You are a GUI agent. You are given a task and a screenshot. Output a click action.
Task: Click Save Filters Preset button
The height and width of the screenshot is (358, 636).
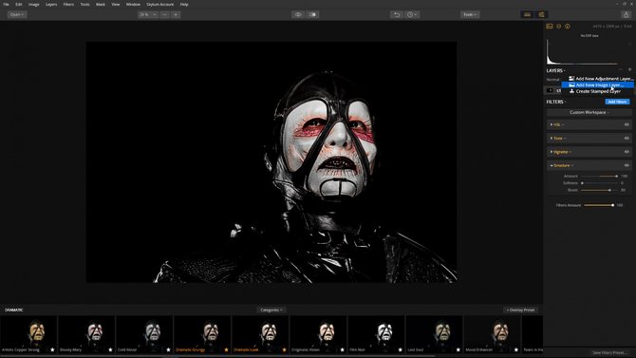point(608,352)
